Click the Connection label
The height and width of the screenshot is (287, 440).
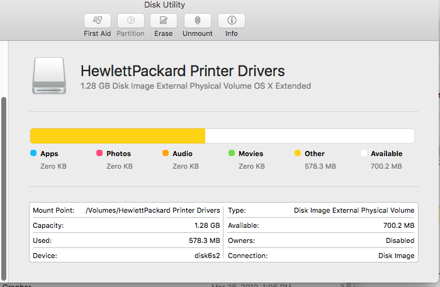[248, 256]
